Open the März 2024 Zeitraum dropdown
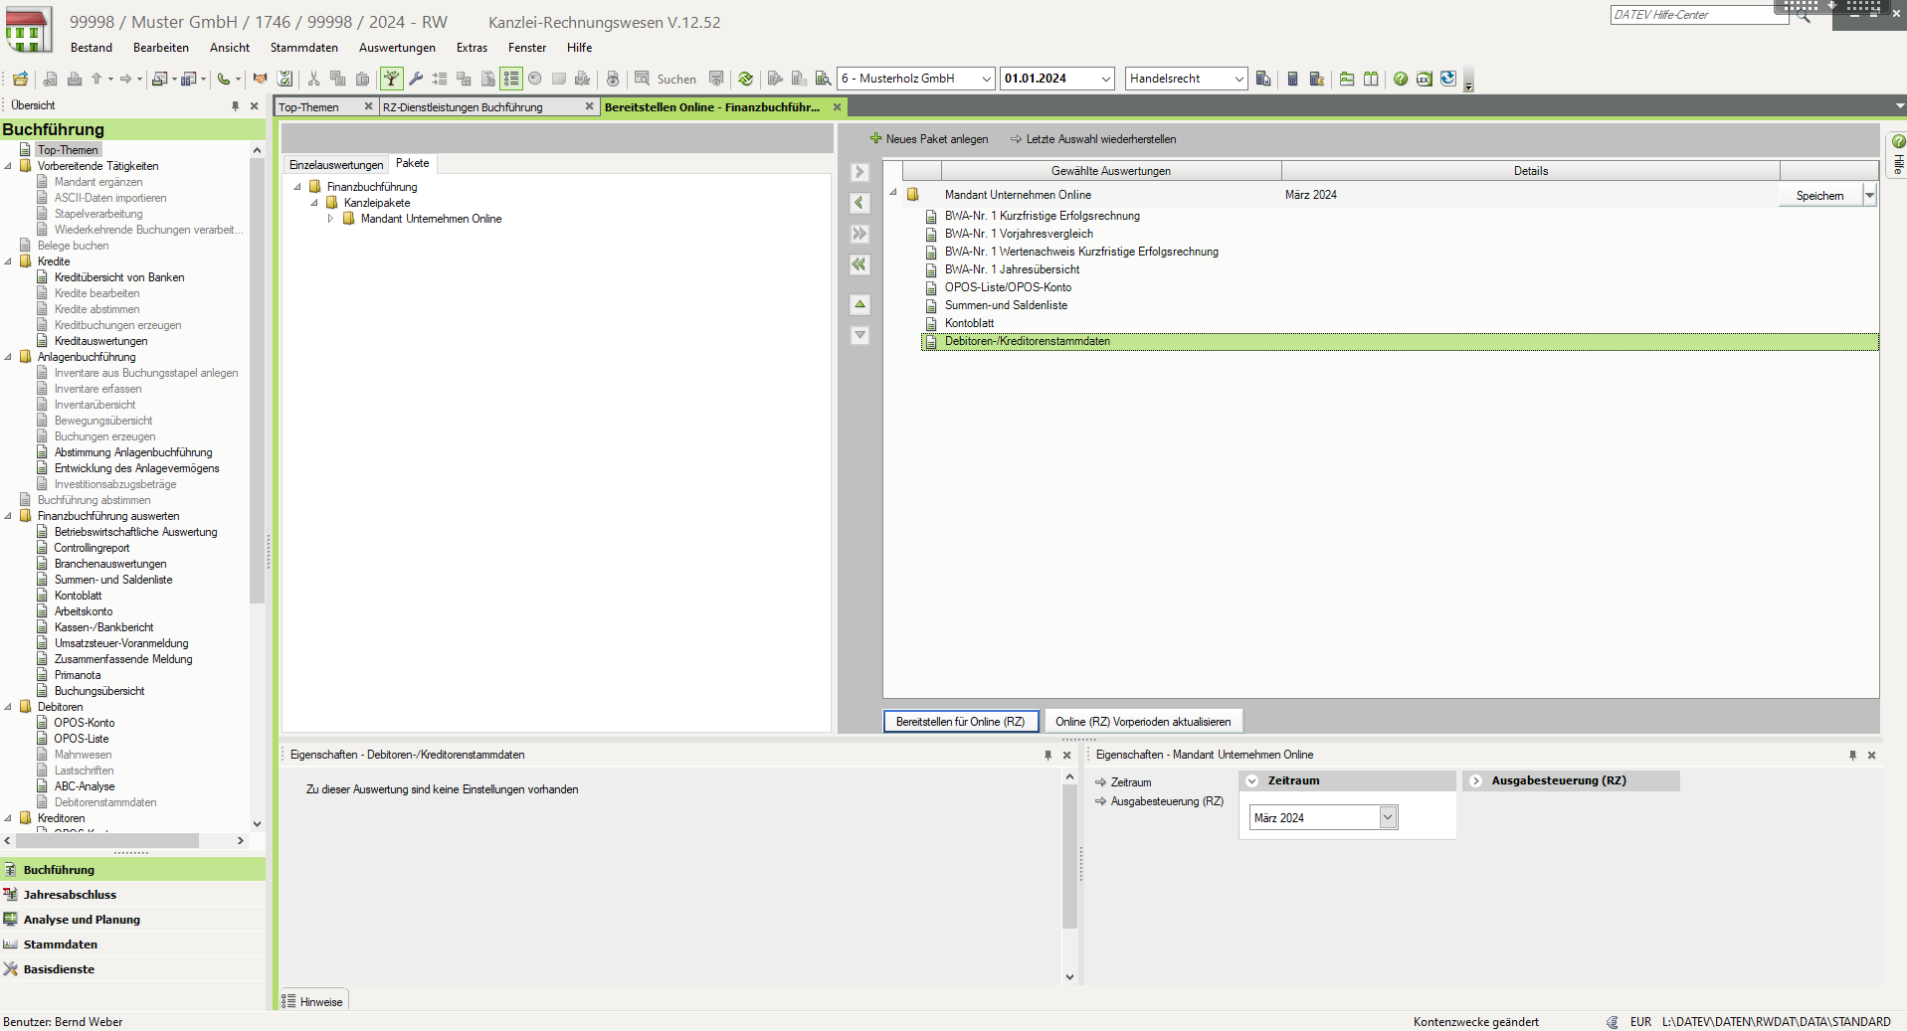Viewport: 1907px width, 1031px height. (1388, 817)
